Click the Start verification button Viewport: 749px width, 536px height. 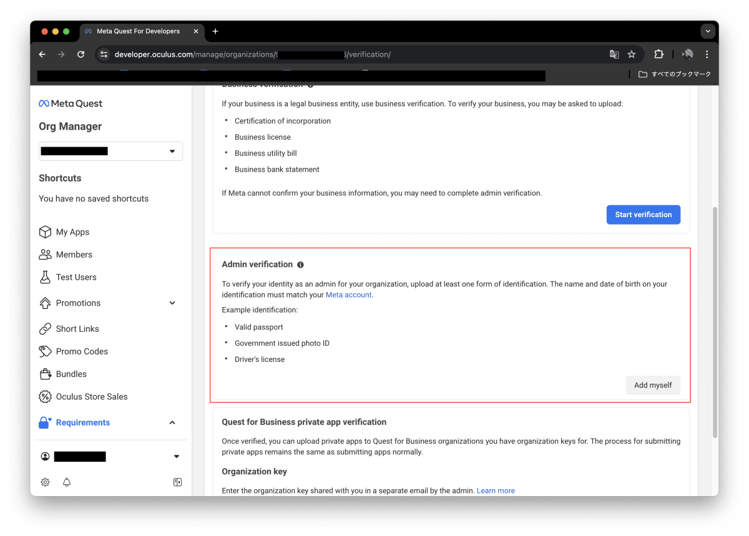(x=644, y=215)
